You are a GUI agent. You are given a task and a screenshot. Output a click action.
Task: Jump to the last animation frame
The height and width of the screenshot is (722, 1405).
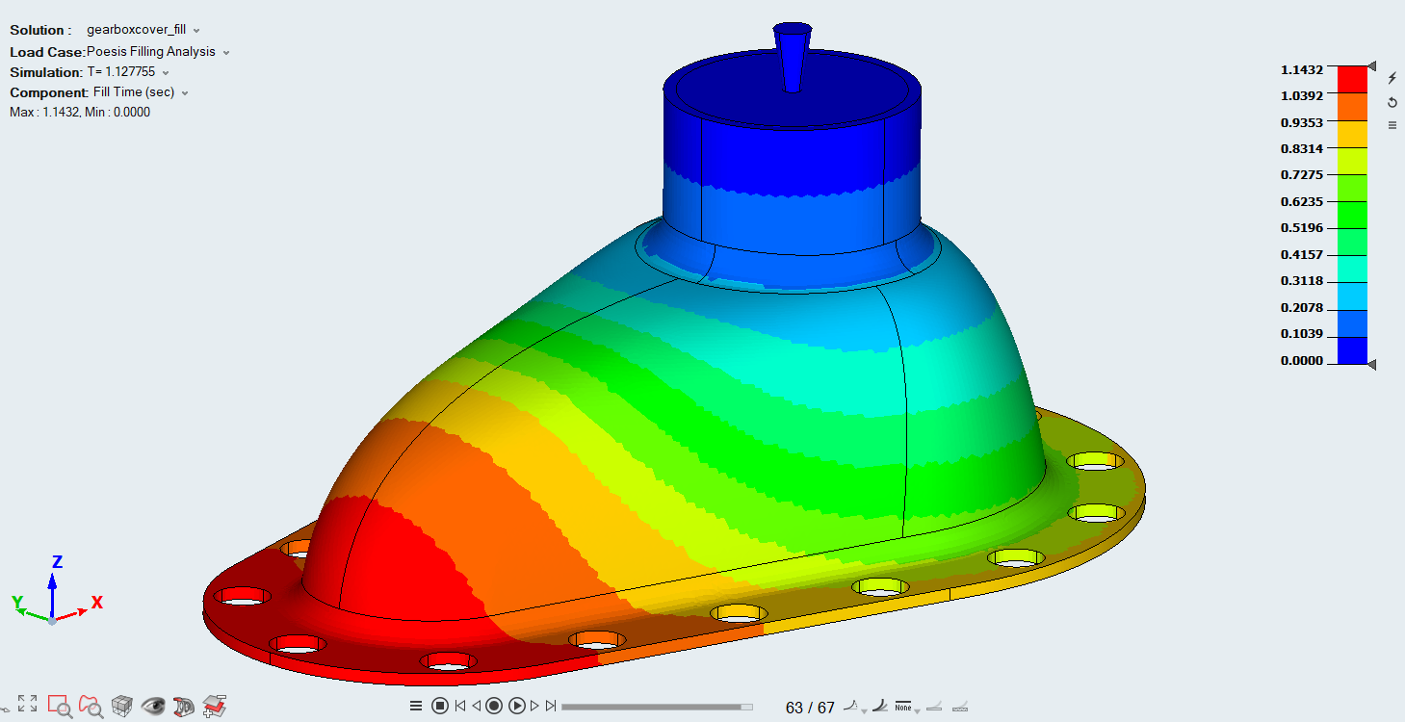[551, 706]
